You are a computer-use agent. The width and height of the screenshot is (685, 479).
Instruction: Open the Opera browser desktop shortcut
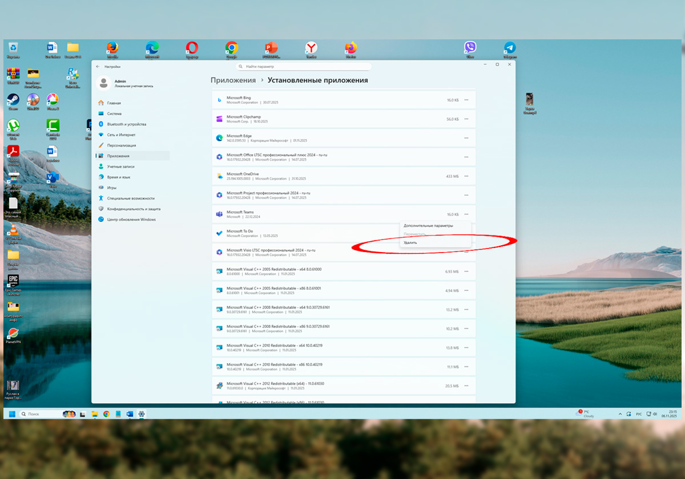pyautogui.click(x=192, y=48)
